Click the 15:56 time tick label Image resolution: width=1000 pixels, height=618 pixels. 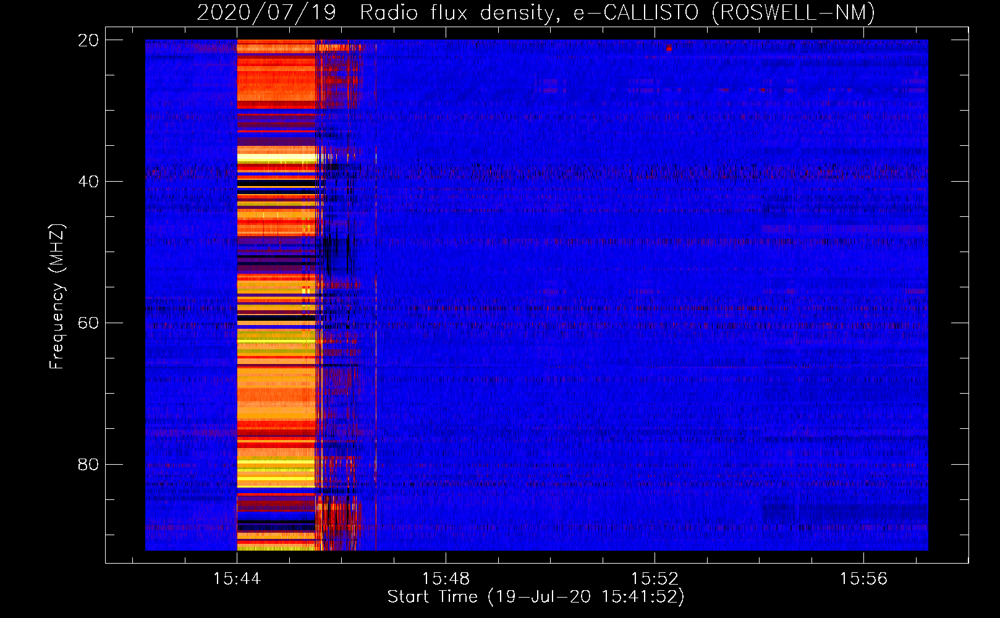[863, 579]
